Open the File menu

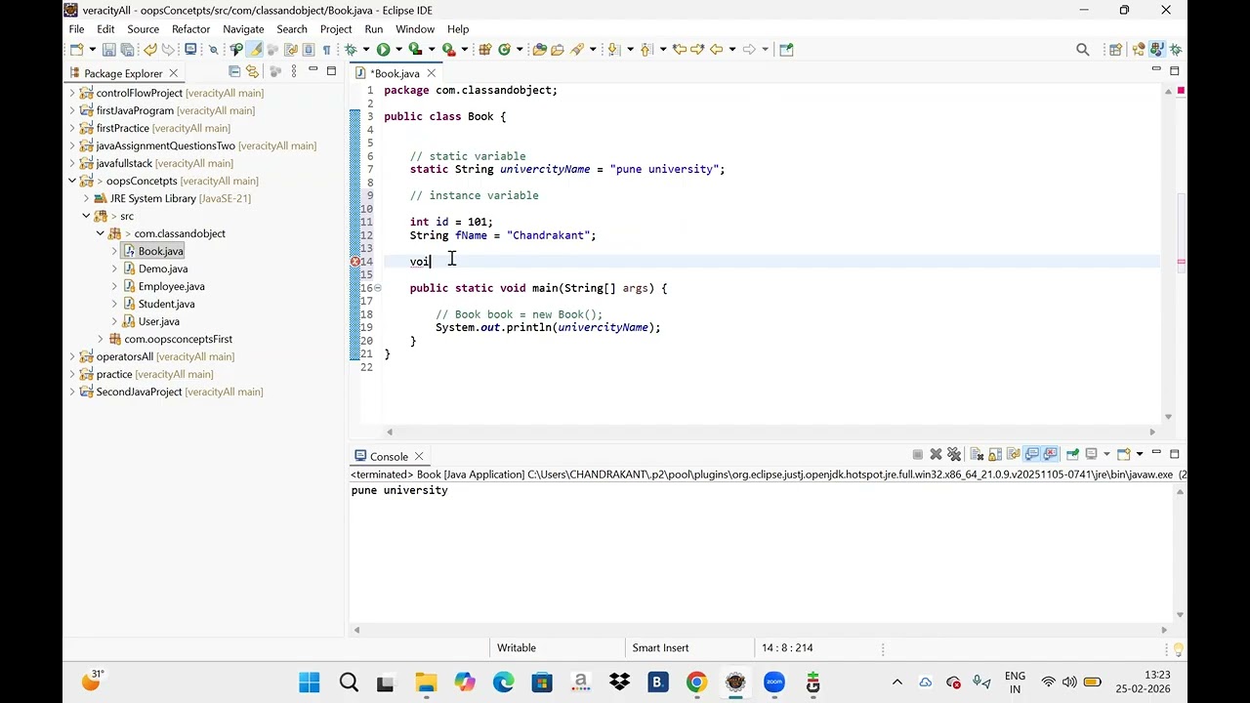click(76, 29)
